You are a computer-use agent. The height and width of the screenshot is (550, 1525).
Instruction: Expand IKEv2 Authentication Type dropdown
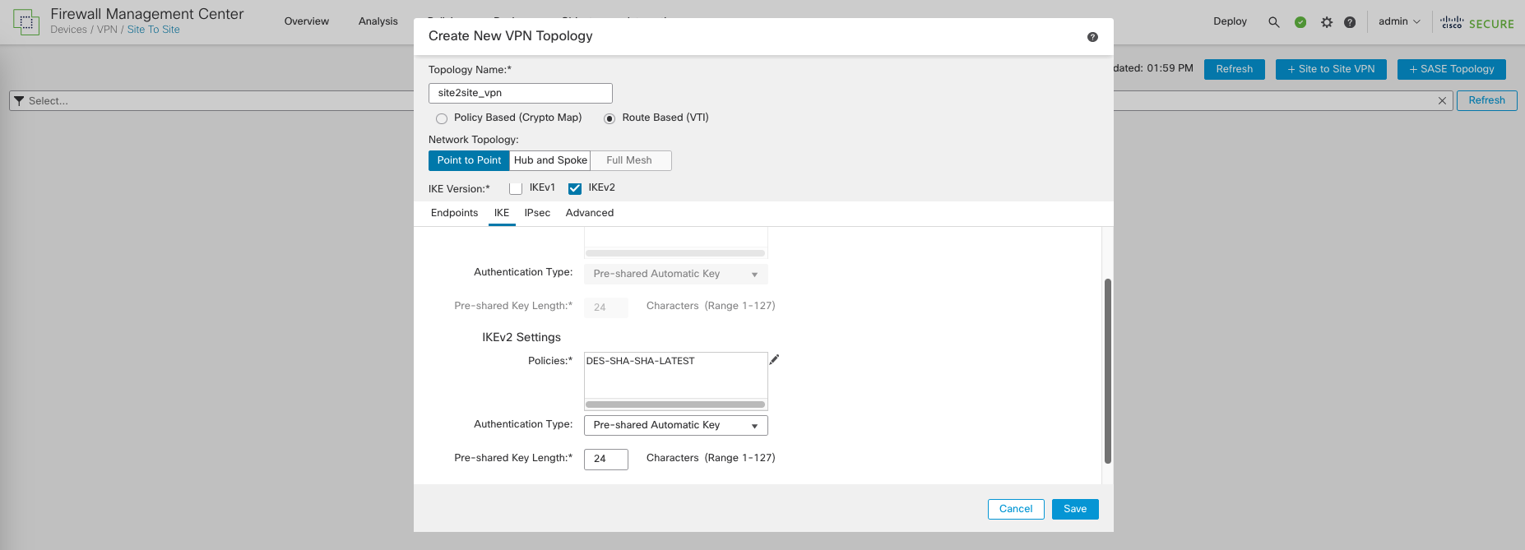tap(675, 425)
